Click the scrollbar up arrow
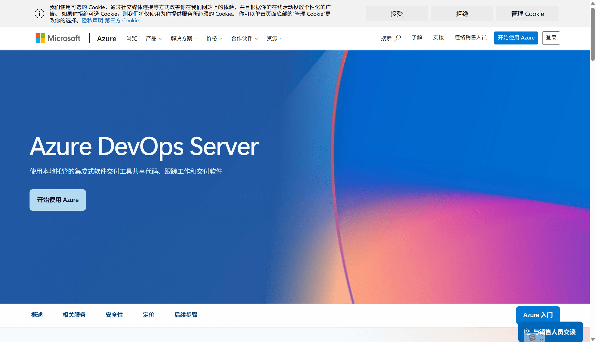 [593, 3]
